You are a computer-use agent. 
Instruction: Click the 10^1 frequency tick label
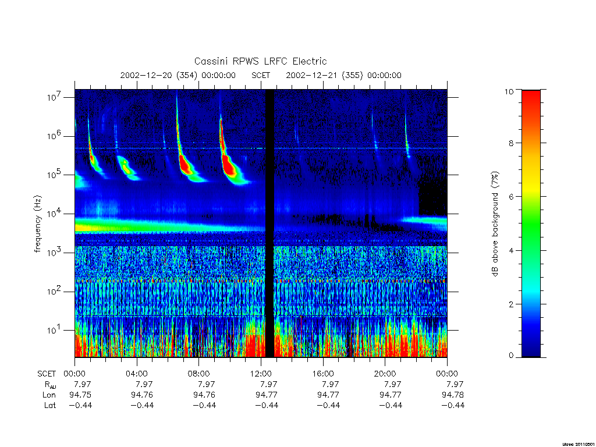coord(55,329)
